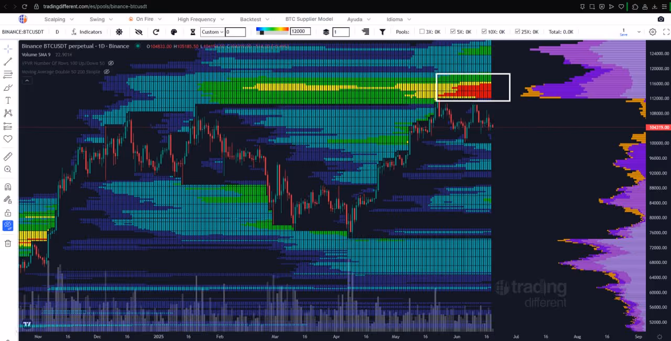This screenshot has width=671, height=341.
Task: Click the Binance BTCUSDT perpetual chart title
Action: pyautogui.click(x=75, y=46)
